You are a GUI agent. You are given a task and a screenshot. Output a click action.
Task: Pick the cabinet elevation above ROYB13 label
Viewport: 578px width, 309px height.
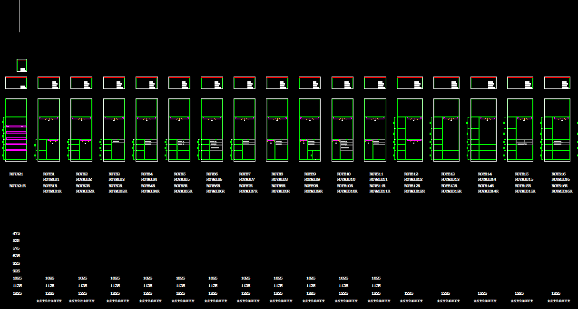(x=446, y=130)
